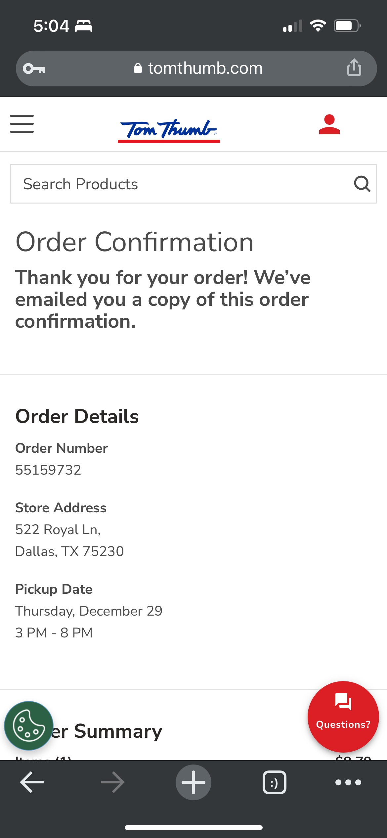Tap the Tom Thumb logo
The width and height of the screenshot is (387, 838).
coord(169,130)
